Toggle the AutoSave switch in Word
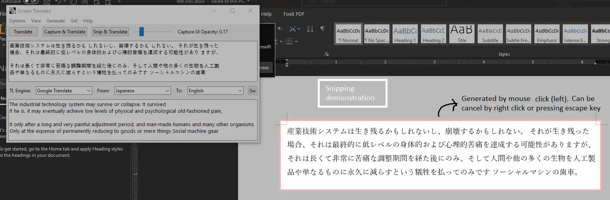The width and height of the screenshot is (610, 200). [32, 2]
